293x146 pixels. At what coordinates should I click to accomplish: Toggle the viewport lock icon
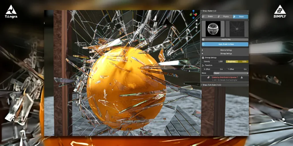coord(197,31)
